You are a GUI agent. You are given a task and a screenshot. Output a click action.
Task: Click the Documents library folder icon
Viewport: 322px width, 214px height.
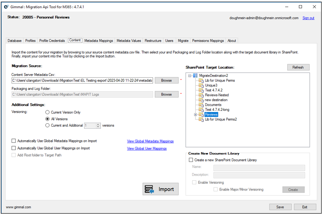[x=201, y=105]
